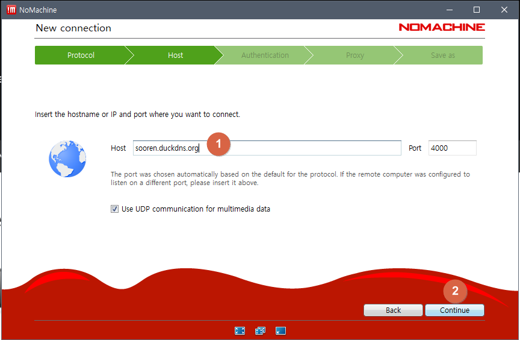This screenshot has width=520, height=340.
Task: Open the Authentication step tab
Action: tap(265, 55)
